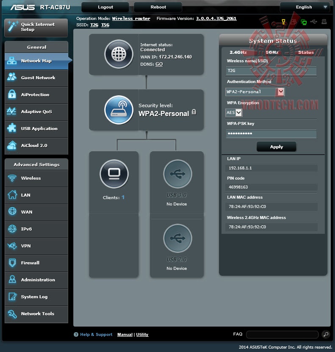
Task: Click the USB status icon in header
Action: (x=314, y=22)
